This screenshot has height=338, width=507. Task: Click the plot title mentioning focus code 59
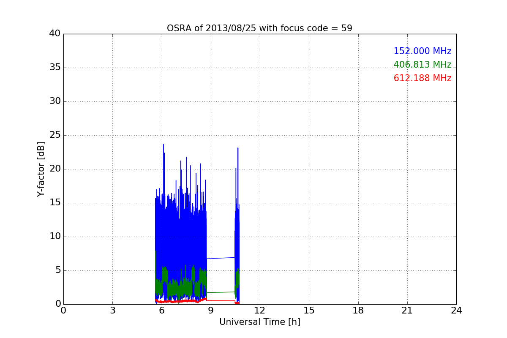259,28
